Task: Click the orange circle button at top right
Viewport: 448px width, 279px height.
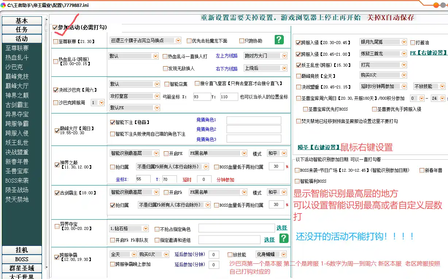Action: [x=436, y=5]
